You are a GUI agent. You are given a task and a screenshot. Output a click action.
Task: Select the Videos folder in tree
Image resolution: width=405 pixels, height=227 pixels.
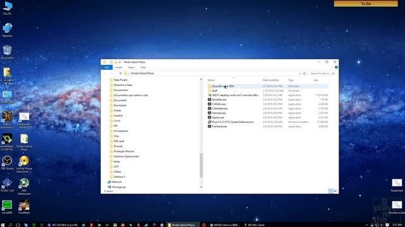click(x=117, y=172)
